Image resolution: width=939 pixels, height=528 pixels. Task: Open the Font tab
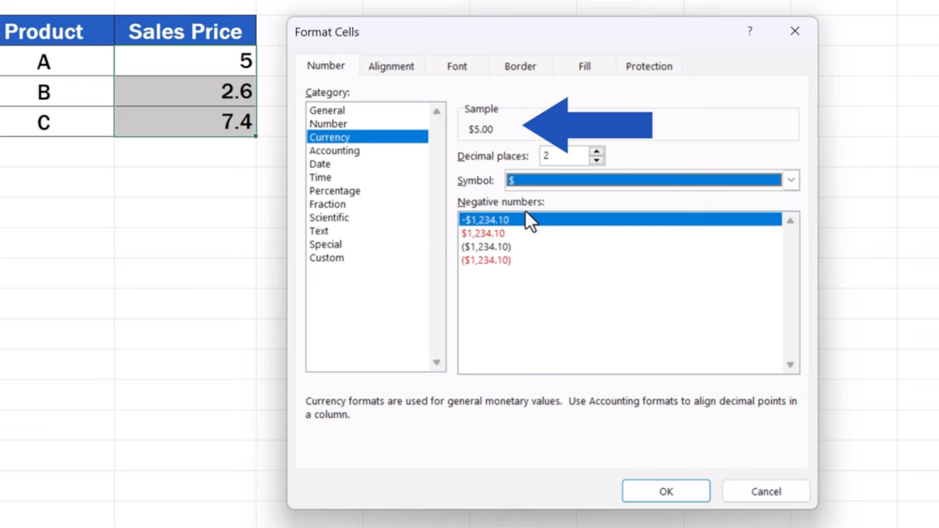456,66
